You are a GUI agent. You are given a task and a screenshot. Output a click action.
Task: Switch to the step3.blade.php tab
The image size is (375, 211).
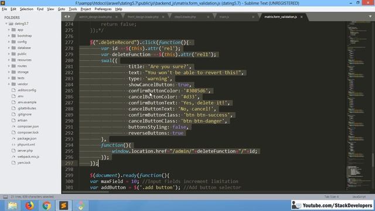pos(185,17)
